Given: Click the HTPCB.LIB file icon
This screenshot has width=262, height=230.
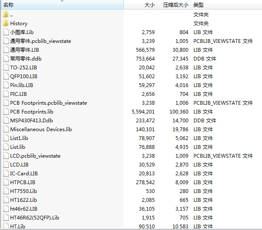Looking at the screenshot, I should click(x=6, y=182).
